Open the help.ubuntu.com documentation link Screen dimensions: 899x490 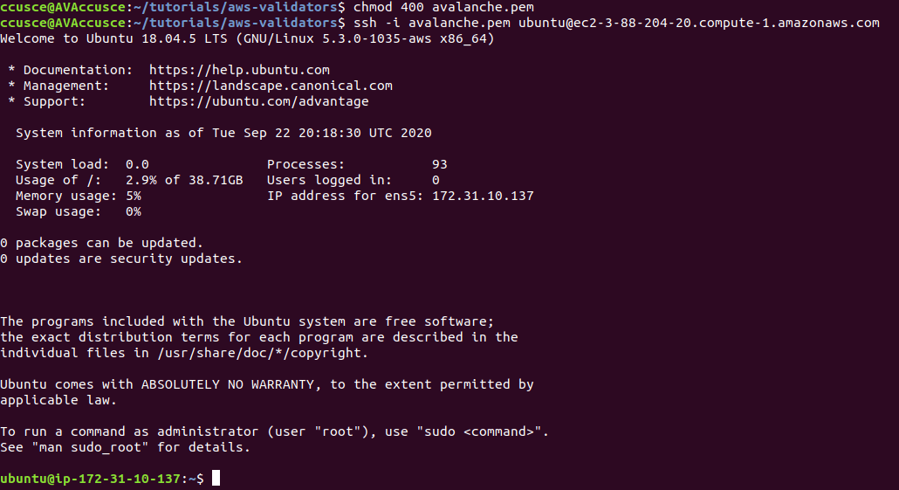(239, 70)
